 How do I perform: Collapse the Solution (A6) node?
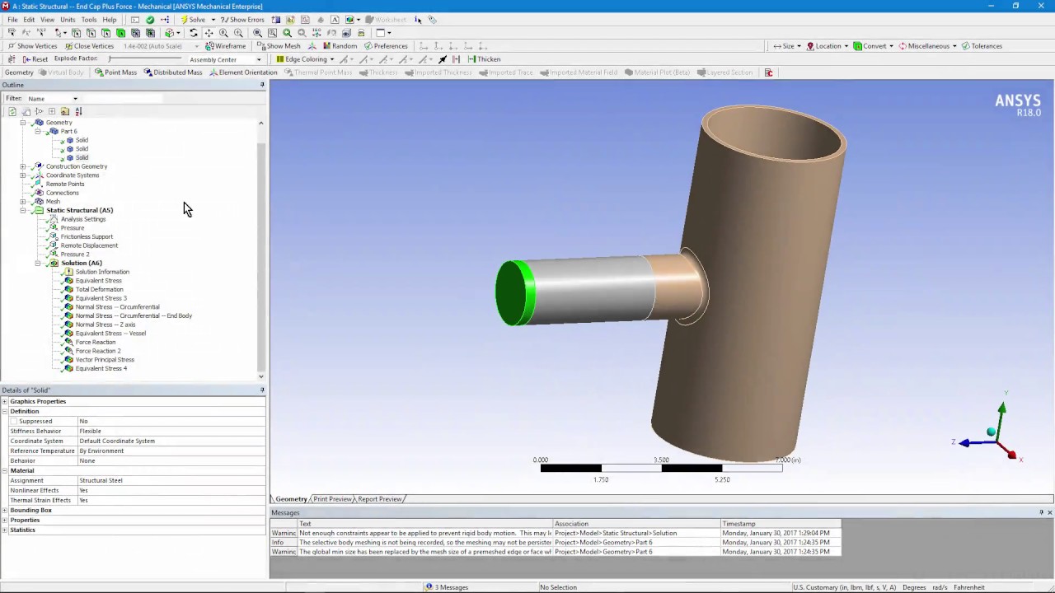click(x=38, y=264)
